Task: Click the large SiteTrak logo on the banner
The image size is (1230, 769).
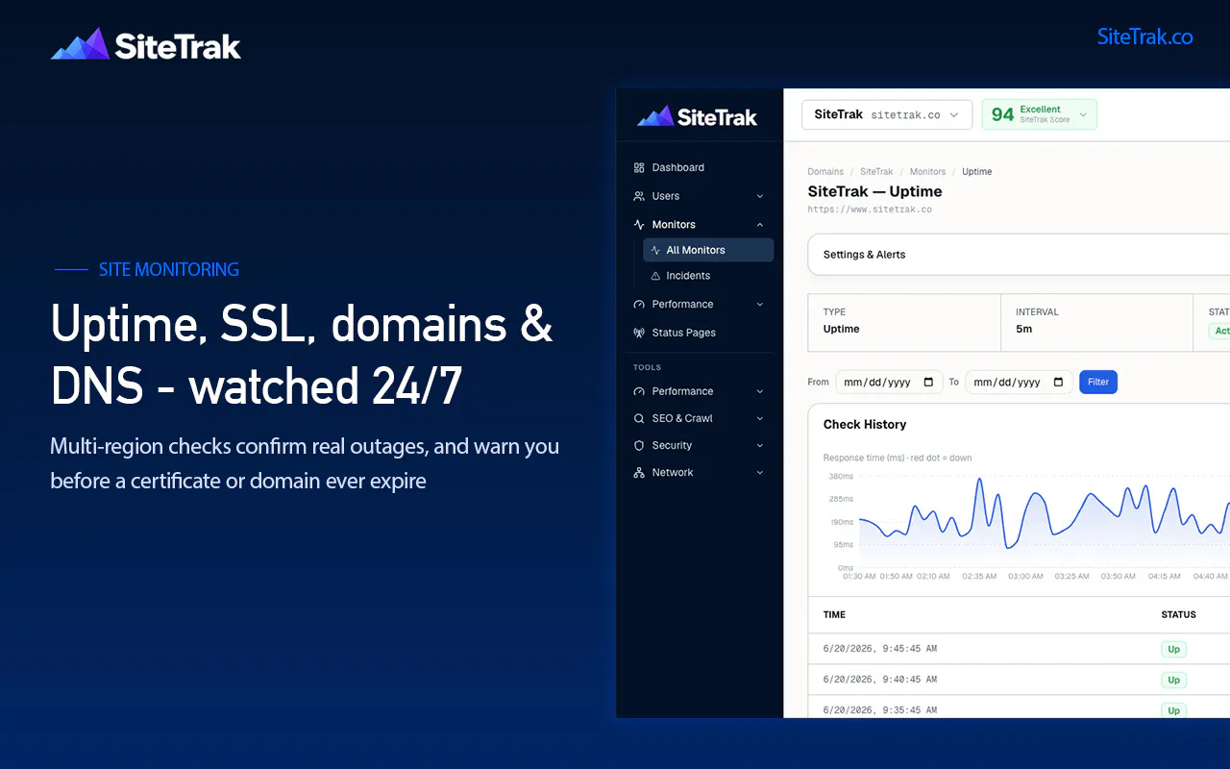Action: click(146, 45)
